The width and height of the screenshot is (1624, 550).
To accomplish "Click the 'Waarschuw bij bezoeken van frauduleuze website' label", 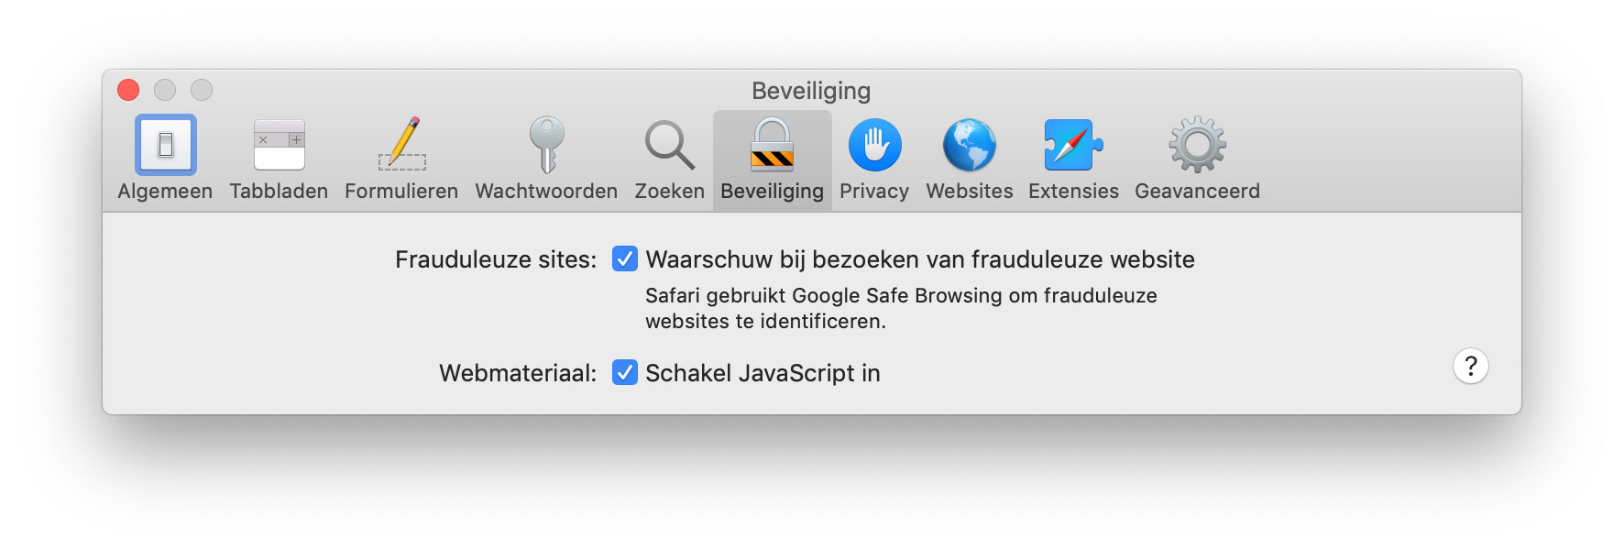I will coord(920,259).
